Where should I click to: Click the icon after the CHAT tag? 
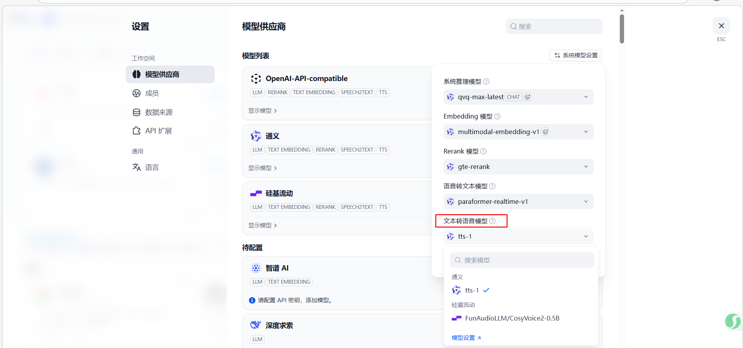tap(528, 97)
